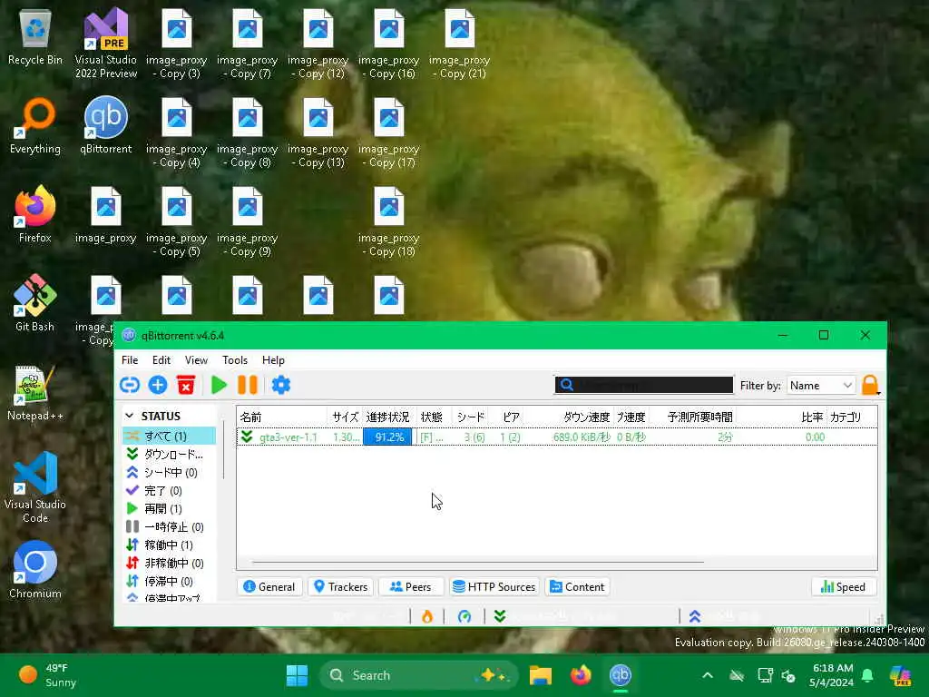929x697 pixels.
Task: Open File Explorer from the taskbar
Action: point(541,675)
